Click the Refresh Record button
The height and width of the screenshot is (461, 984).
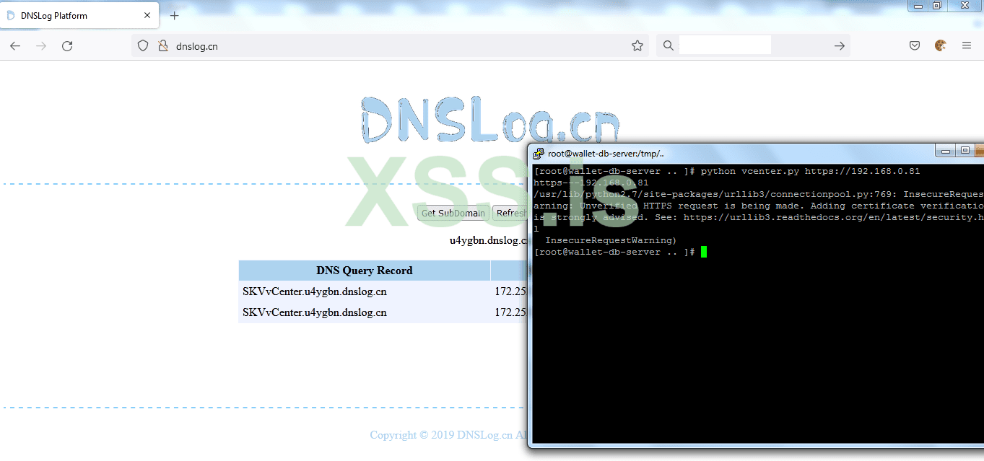511,213
